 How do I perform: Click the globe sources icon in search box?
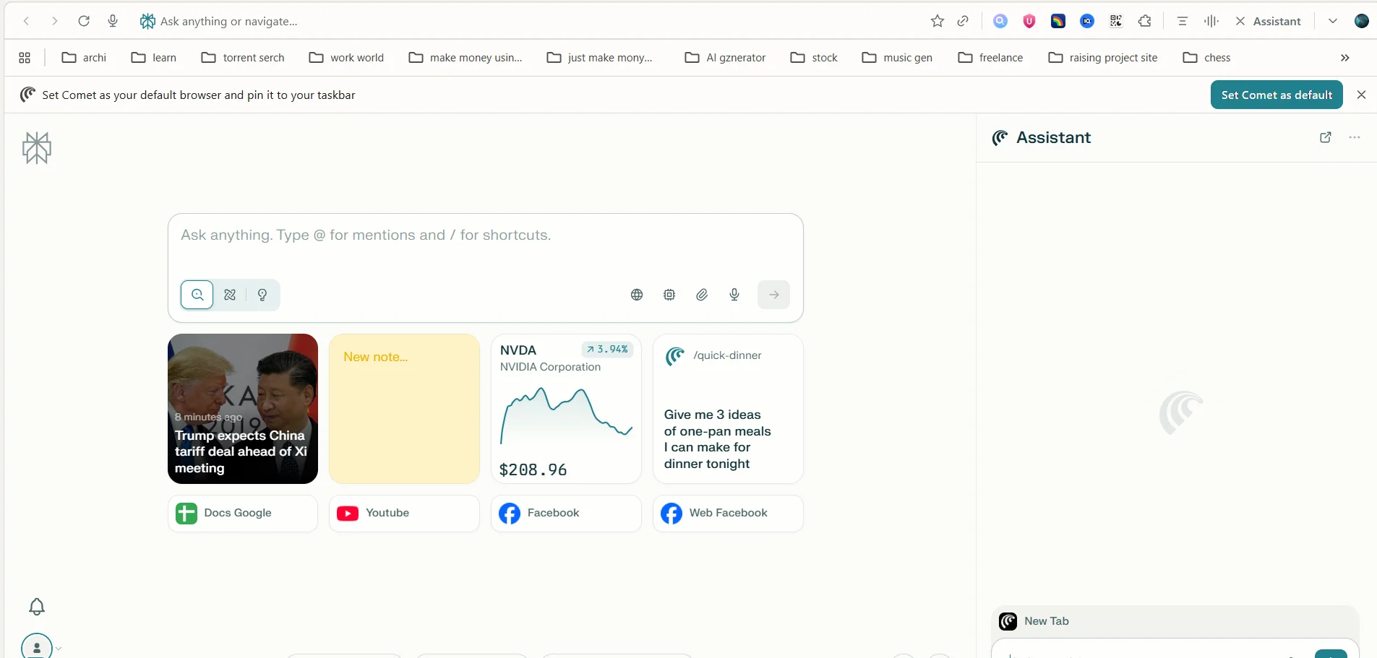click(x=636, y=295)
